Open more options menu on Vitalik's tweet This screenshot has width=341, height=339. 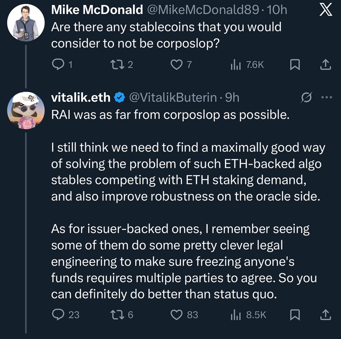(326, 97)
